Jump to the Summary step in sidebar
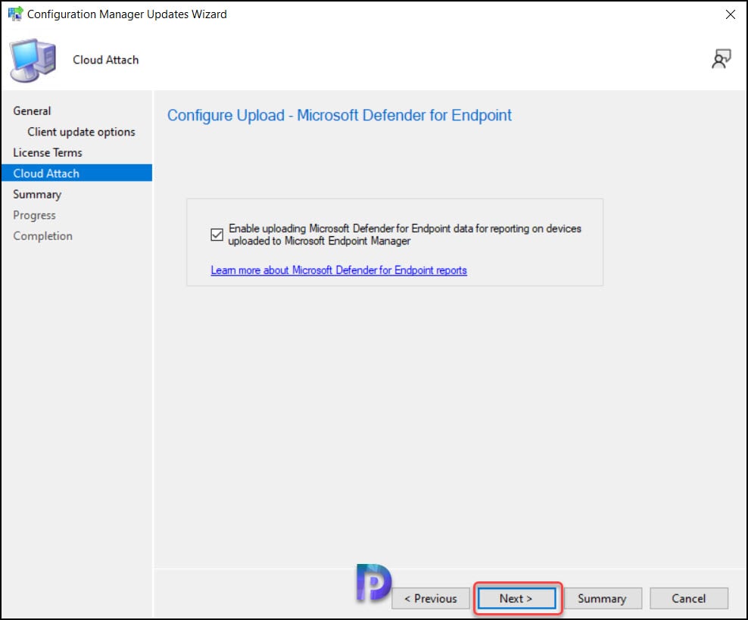748x620 pixels. click(37, 195)
